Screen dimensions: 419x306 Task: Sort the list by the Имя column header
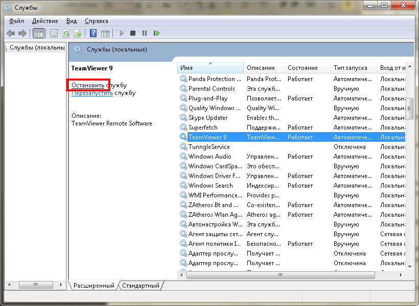coord(211,68)
